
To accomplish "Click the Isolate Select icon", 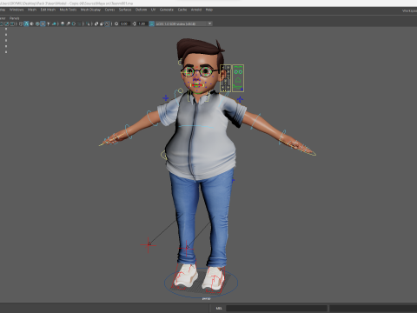I will point(88,23).
